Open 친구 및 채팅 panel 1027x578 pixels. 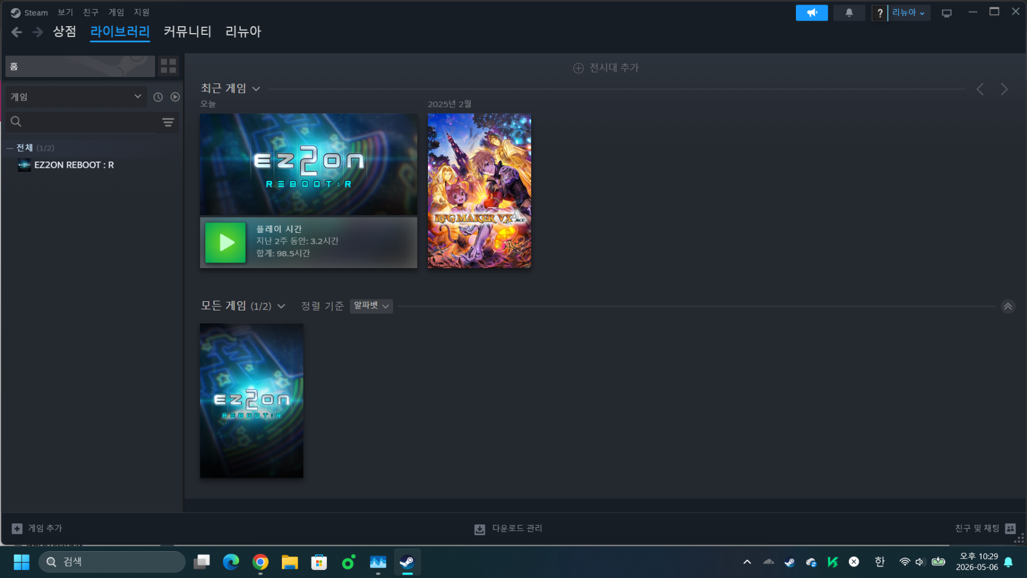(985, 528)
